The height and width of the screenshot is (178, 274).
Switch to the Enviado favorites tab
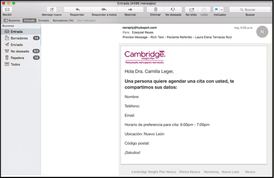click(44, 20)
